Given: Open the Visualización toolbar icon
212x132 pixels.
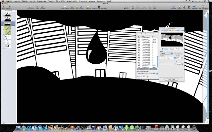Looking at the screenshot, I should [30, 7].
